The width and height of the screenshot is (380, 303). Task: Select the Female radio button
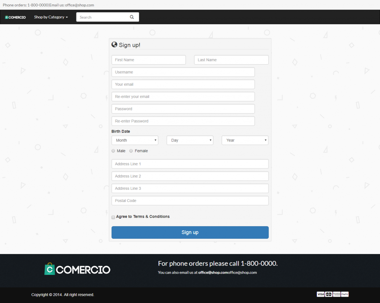[131, 151]
